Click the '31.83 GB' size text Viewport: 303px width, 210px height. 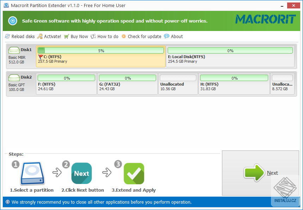(208, 89)
